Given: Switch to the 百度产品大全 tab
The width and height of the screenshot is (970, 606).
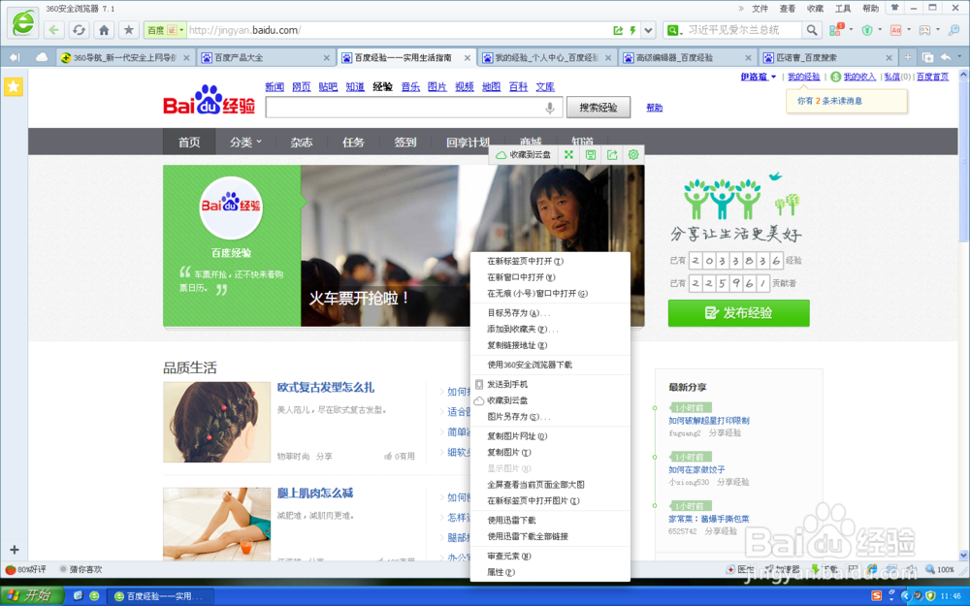Looking at the screenshot, I should click(266, 57).
